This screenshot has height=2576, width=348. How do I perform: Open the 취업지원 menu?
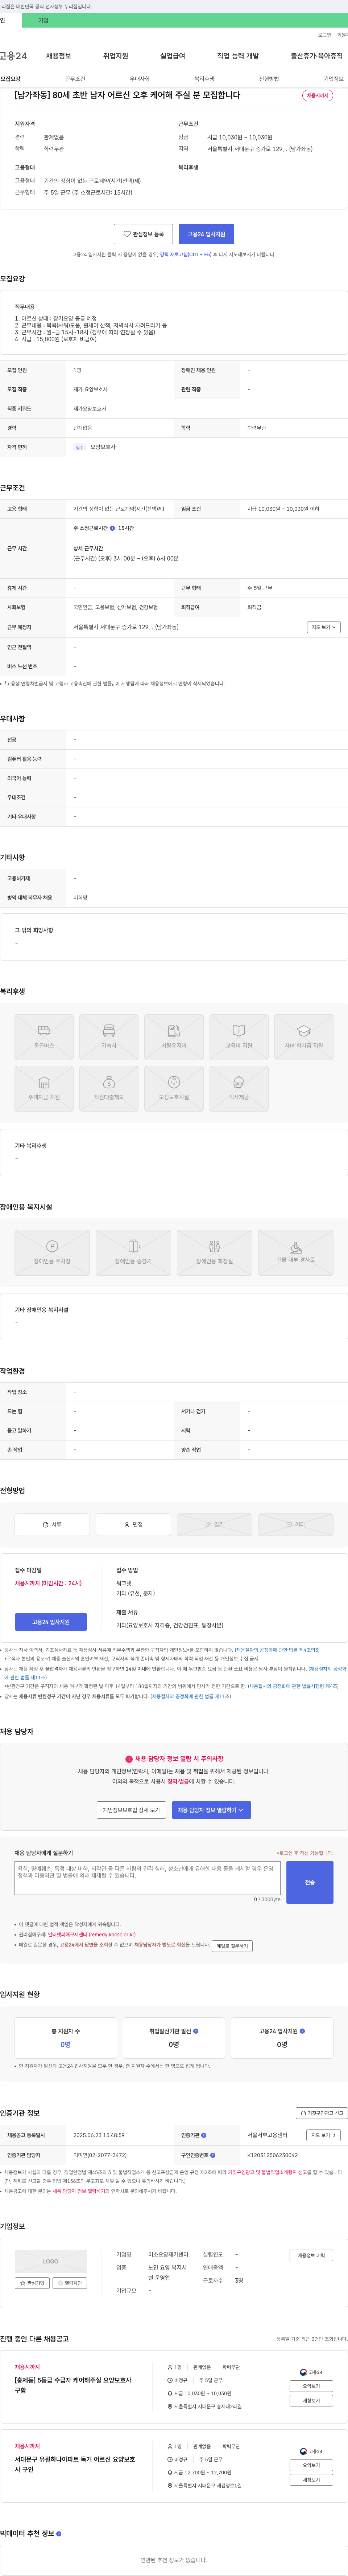tap(116, 56)
